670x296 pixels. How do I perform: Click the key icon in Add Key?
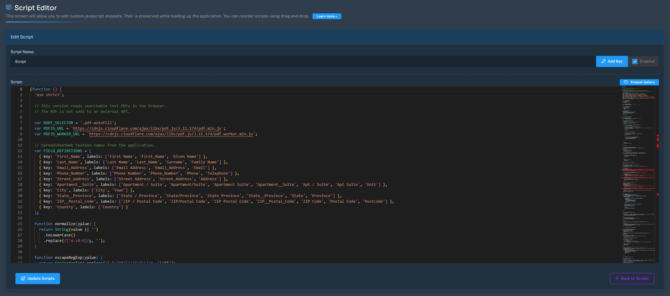603,61
